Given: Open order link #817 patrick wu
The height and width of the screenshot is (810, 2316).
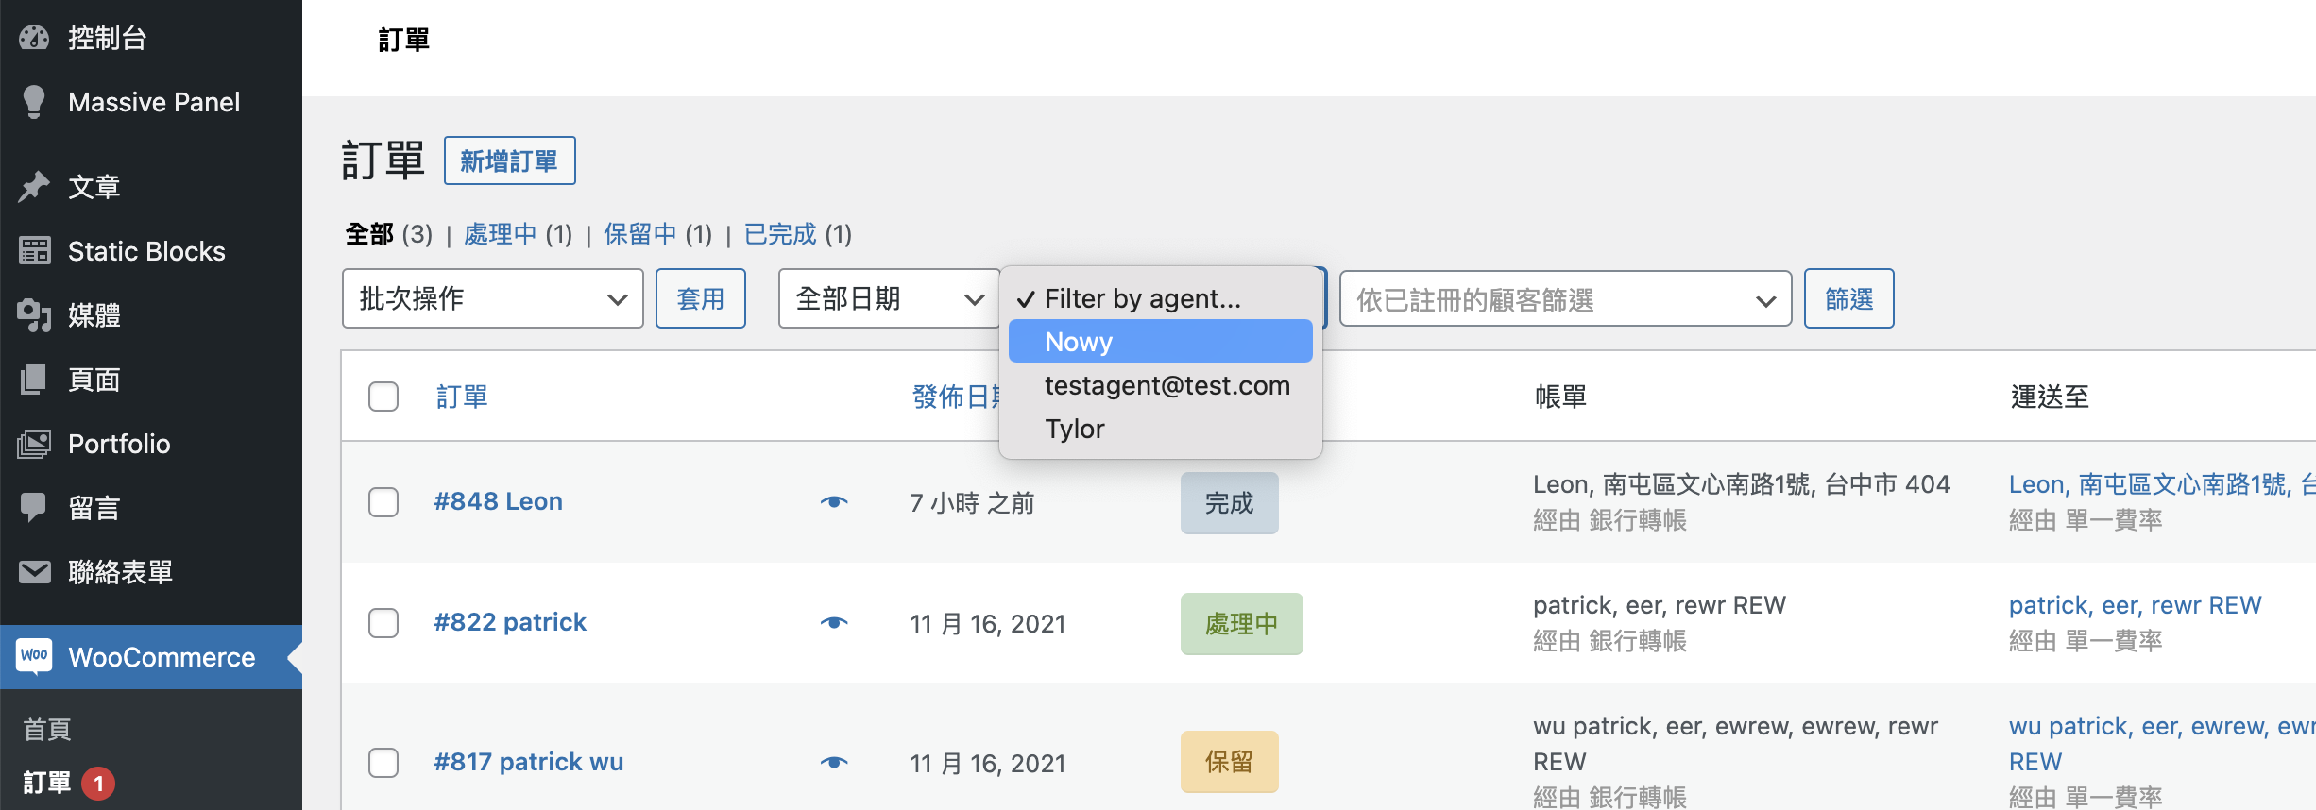Looking at the screenshot, I should pos(528,762).
